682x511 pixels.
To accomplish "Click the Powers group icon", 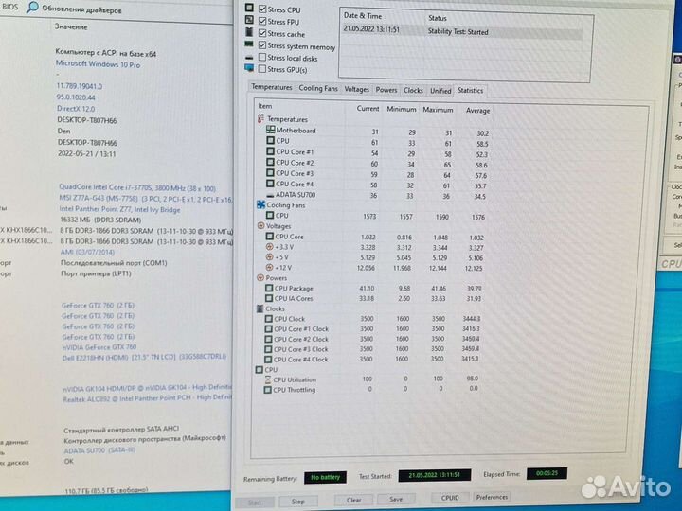I will coord(260,277).
